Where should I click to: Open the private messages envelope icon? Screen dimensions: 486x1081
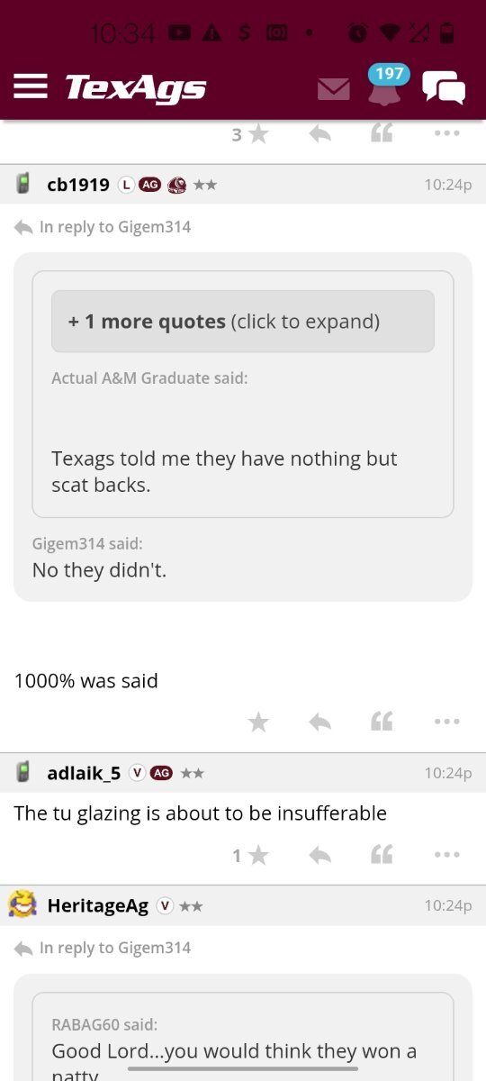point(334,89)
